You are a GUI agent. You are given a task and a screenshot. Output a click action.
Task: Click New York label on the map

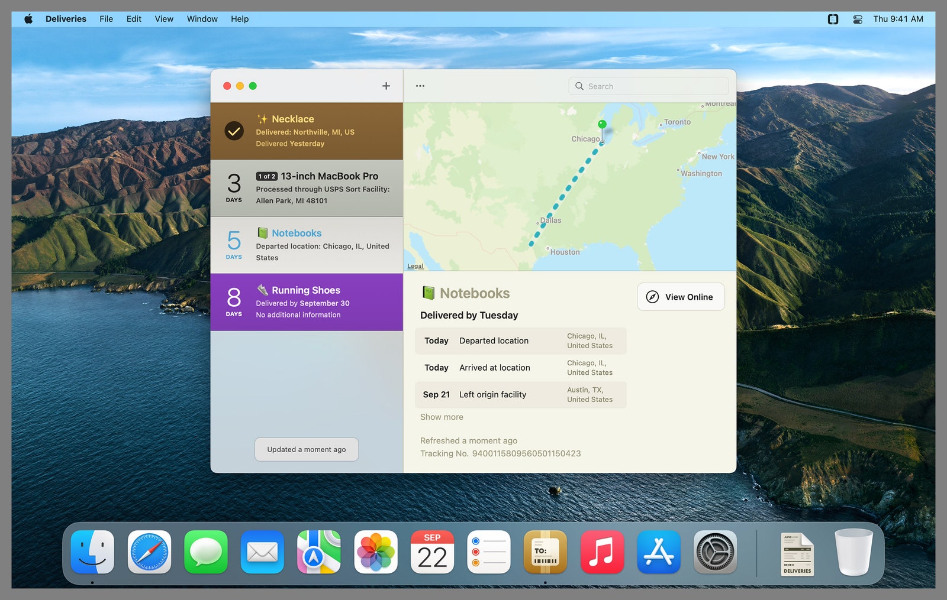coord(717,157)
